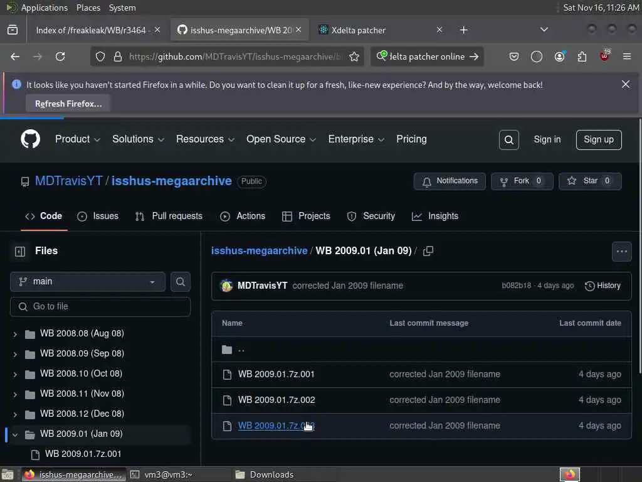Expand the WB 2008.10 (Oct 08) folder
The image size is (642, 482).
point(15,374)
